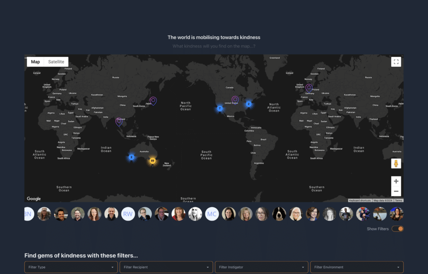The height and width of the screenshot is (274, 428).
Task: Click the Street View pegman icon
Action: tap(396, 163)
